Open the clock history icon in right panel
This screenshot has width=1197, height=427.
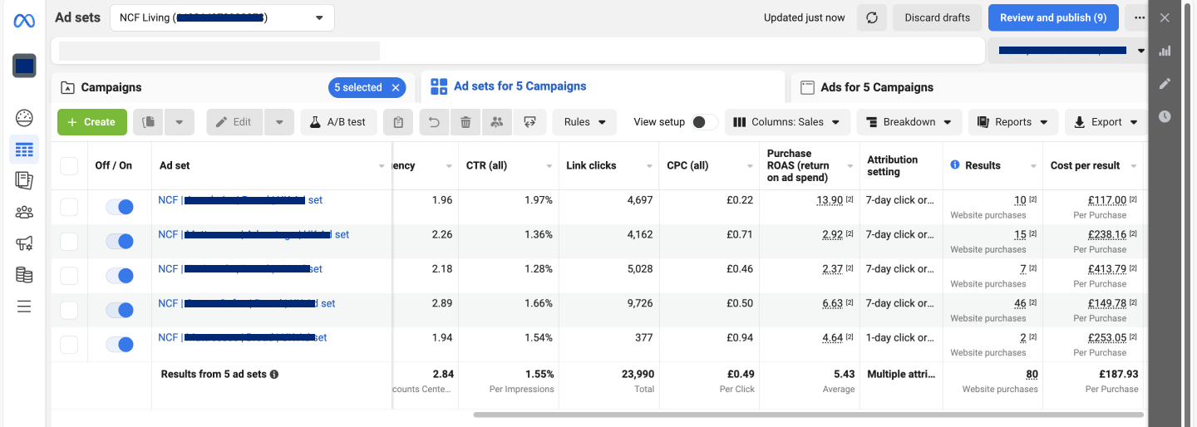[1165, 116]
